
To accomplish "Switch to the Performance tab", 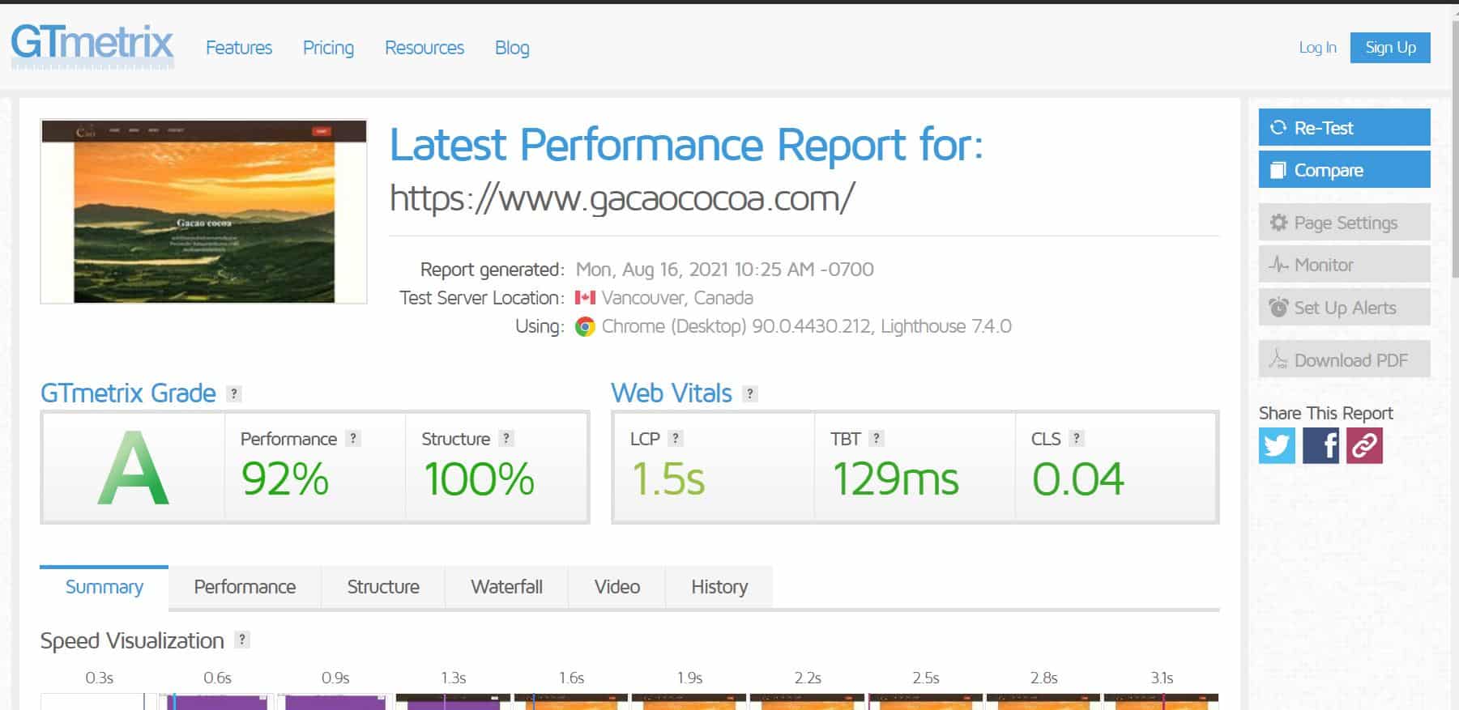I will [x=245, y=587].
